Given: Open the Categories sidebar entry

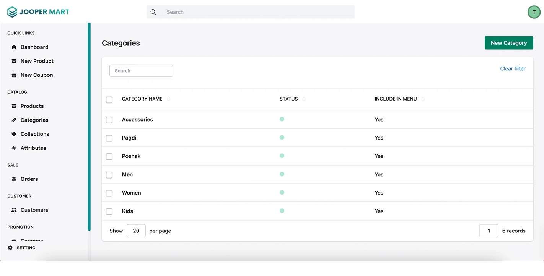Looking at the screenshot, I should (34, 120).
